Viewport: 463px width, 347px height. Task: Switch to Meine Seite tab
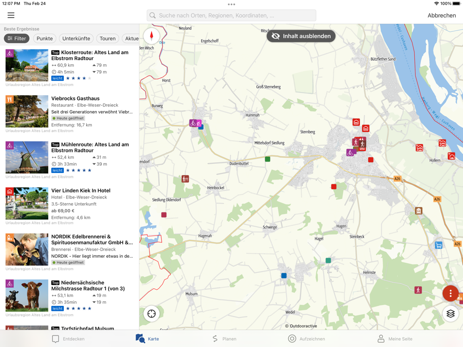coord(395,339)
